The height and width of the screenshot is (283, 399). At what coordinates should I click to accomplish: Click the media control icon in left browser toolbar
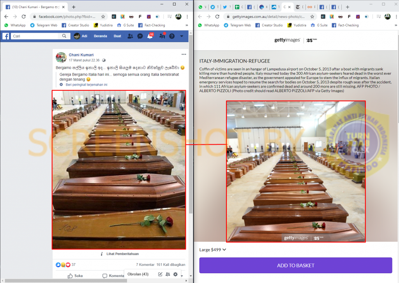pyautogui.click(x=169, y=16)
